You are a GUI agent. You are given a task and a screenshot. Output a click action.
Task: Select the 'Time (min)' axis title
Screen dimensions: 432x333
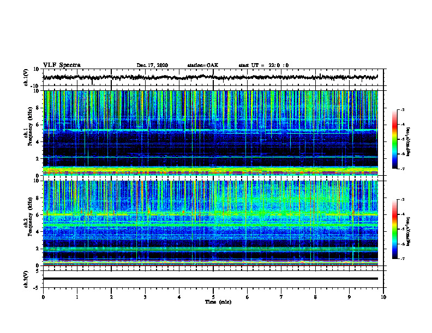click(218, 302)
